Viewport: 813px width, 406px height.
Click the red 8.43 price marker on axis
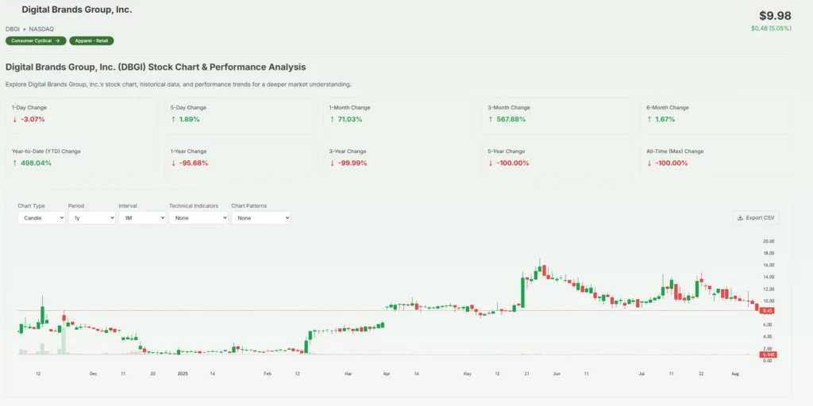769,310
